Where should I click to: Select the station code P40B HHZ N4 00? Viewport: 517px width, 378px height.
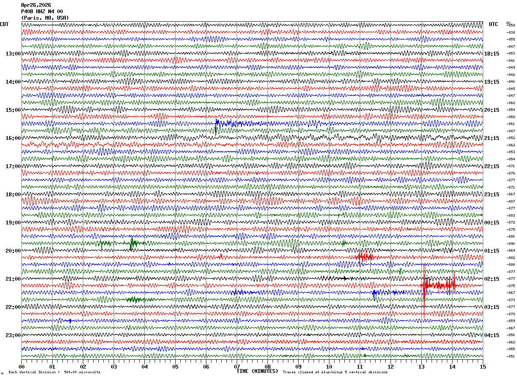coord(42,12)
